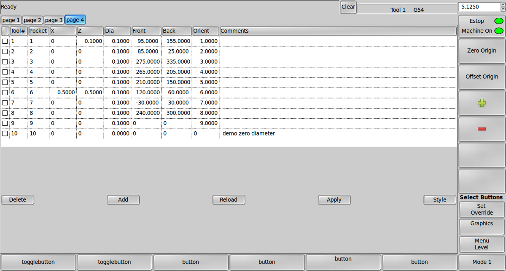Image resolution: width=506 pixels, height=271 pixels.
Task: Click the Set Override button
Action: [x=482, y=210]
